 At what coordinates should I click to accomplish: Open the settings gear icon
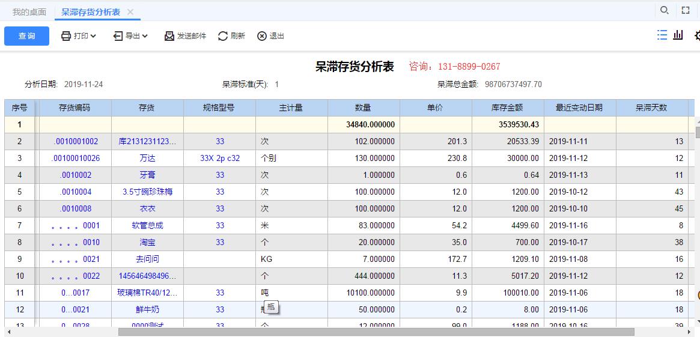pos(697,35)
